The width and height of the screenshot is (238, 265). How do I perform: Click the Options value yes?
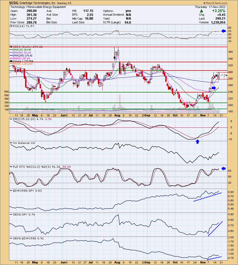pos(128,11)
